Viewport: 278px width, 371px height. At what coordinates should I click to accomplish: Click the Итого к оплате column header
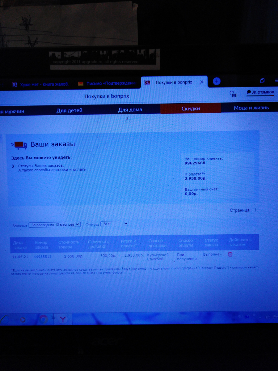128,243
